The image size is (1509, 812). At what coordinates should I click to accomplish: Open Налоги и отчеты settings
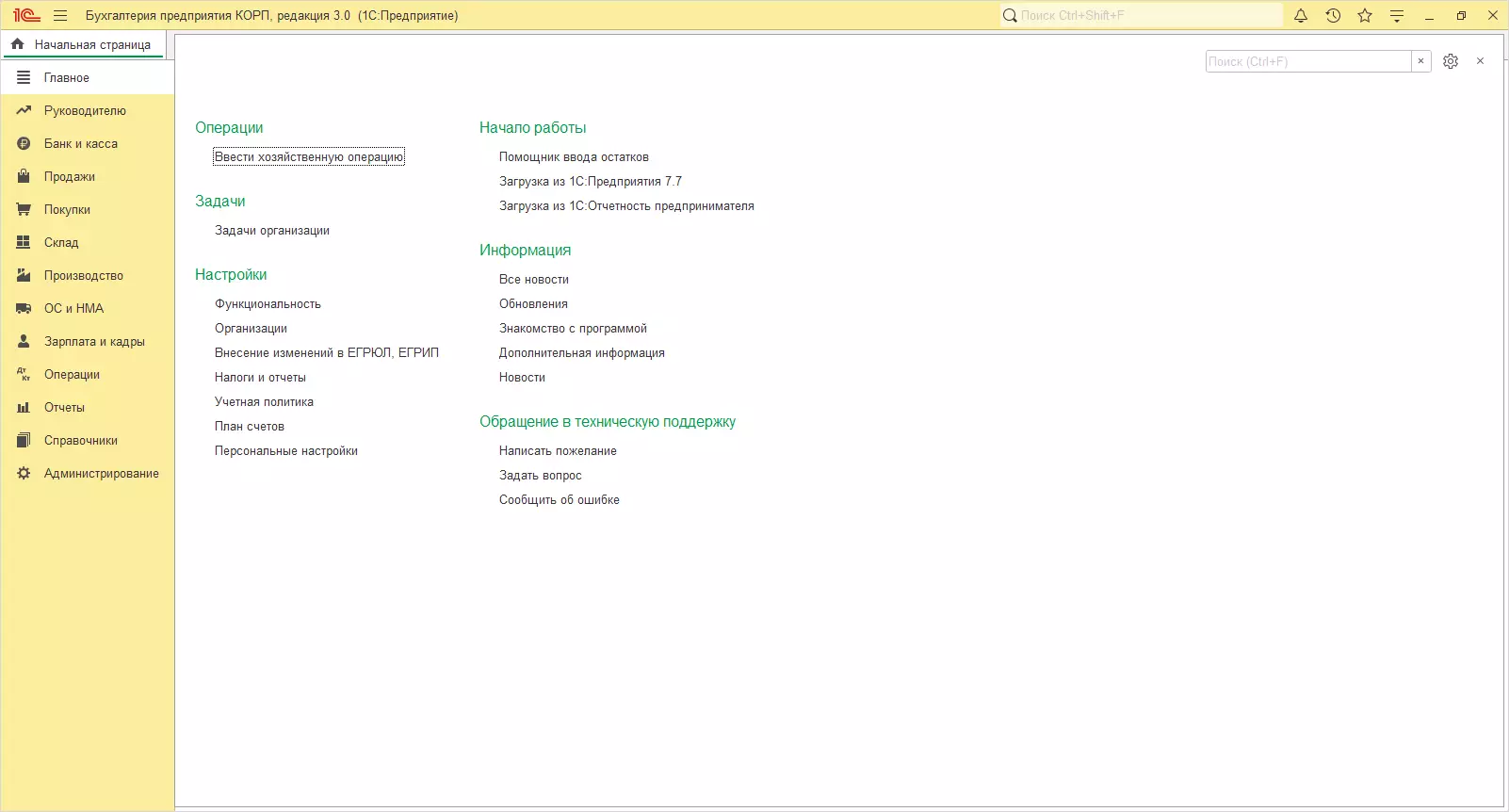260,377
